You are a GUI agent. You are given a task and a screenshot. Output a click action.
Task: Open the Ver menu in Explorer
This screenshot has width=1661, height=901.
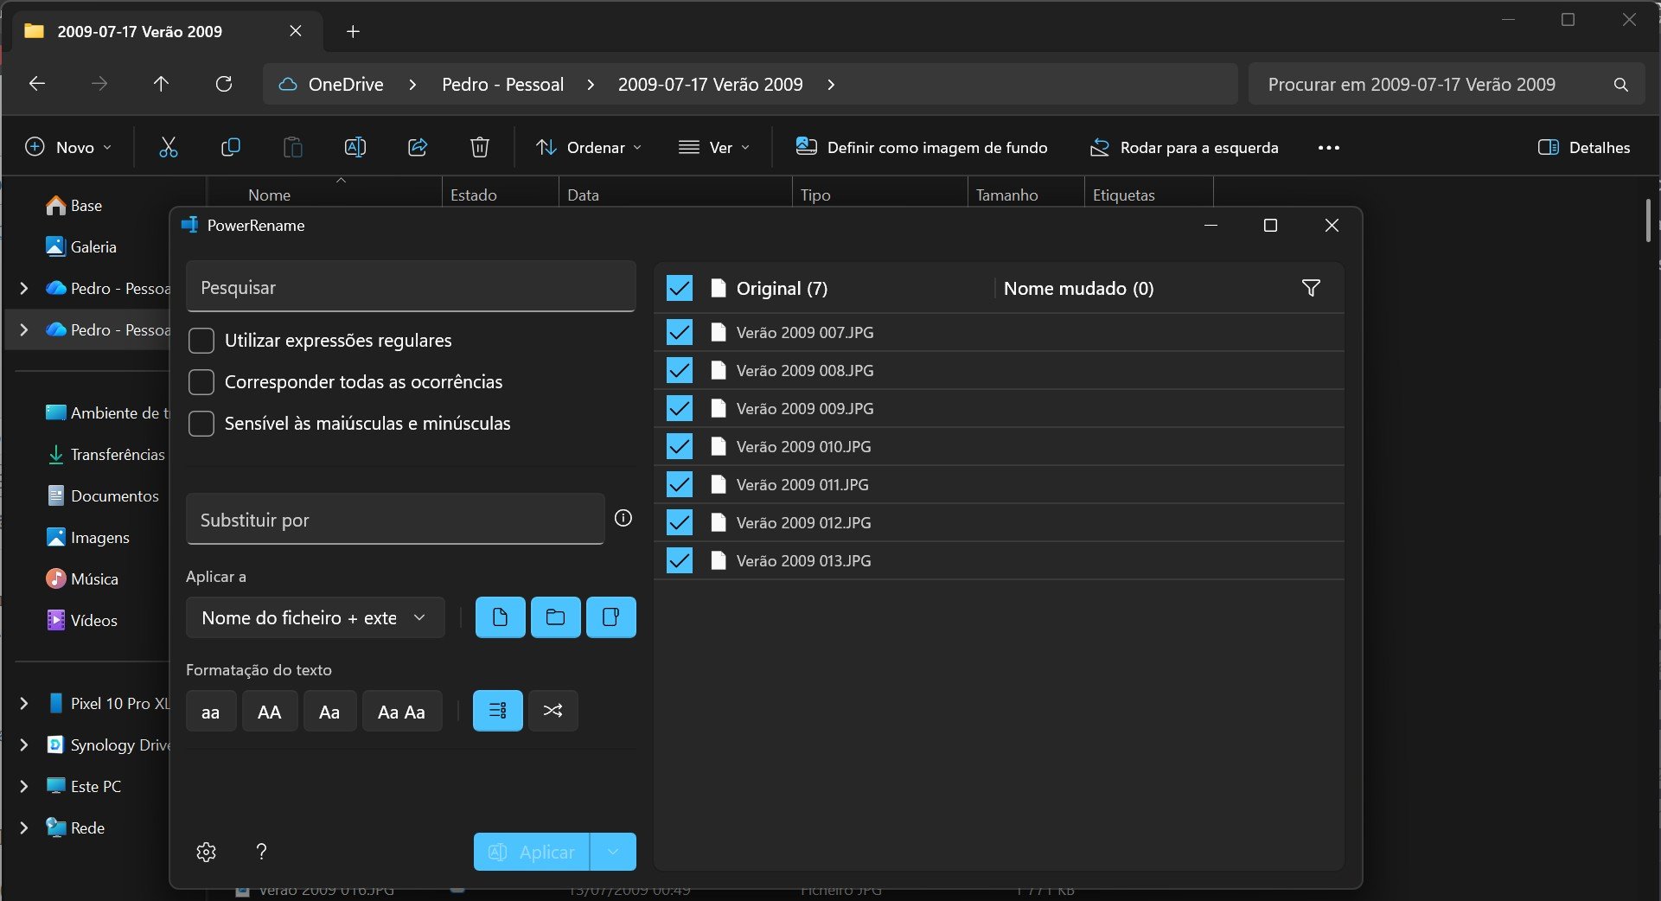714,148
